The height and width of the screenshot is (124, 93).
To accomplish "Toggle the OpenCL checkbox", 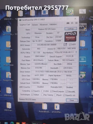I will (x=33, y=91).
